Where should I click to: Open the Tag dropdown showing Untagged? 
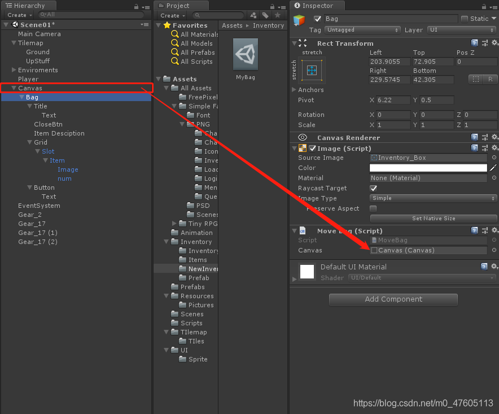coord(362,29)
